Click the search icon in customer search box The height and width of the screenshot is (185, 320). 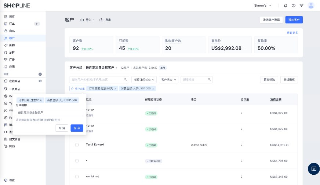(x=125, y=80)
